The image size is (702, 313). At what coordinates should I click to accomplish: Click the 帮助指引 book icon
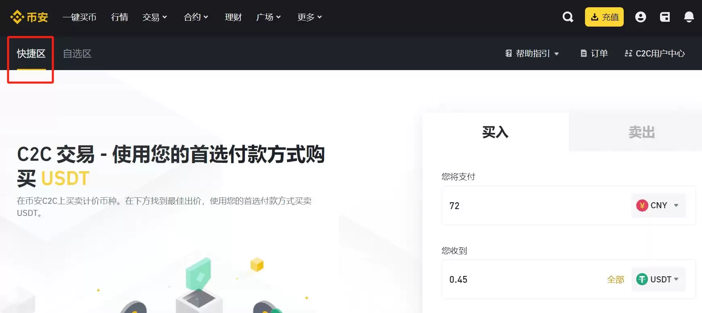(508, 54)
